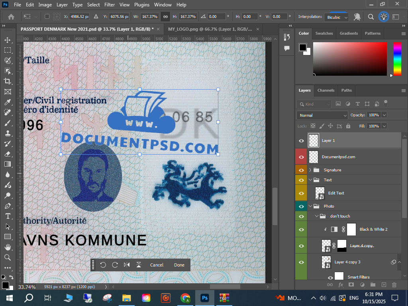Click the delete layer trash icon
The height and width of the screenshot is (306, 408).
(394, 285)
